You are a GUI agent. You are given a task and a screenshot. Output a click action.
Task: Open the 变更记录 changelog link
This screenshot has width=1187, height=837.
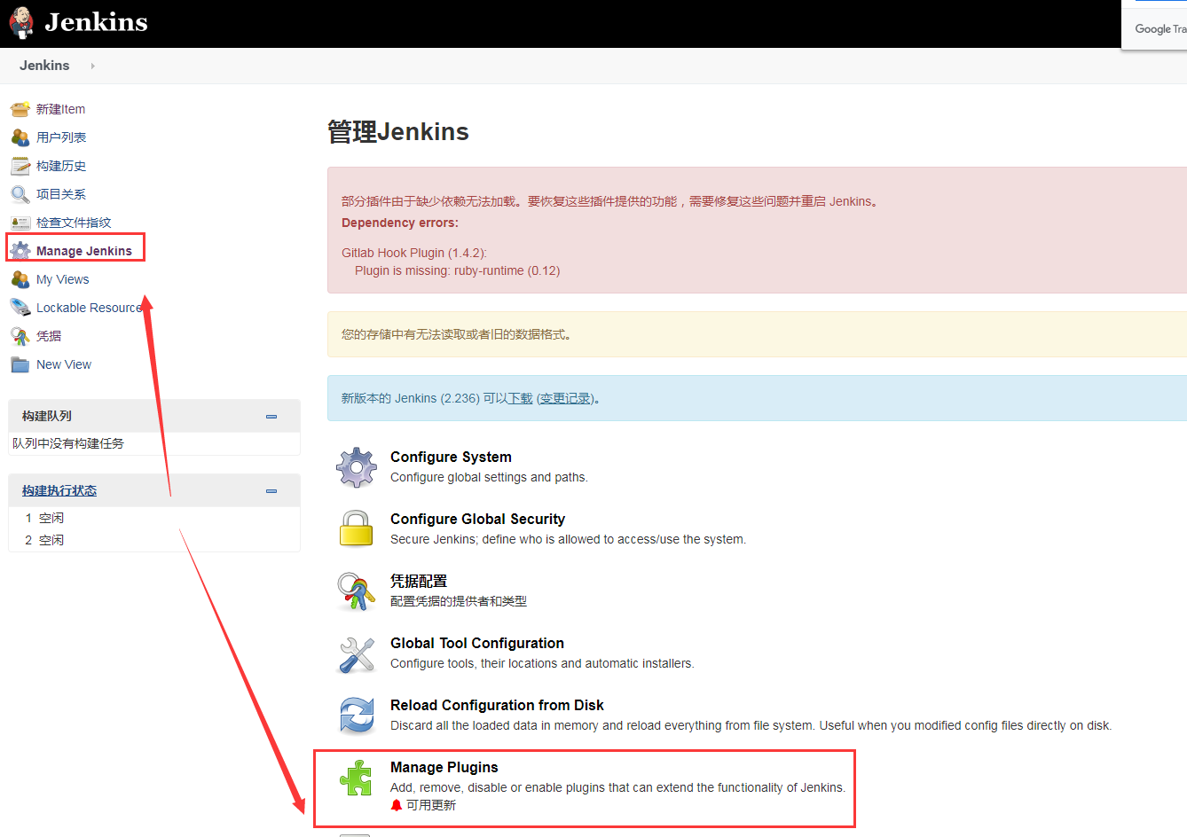(x=565, y=398)
